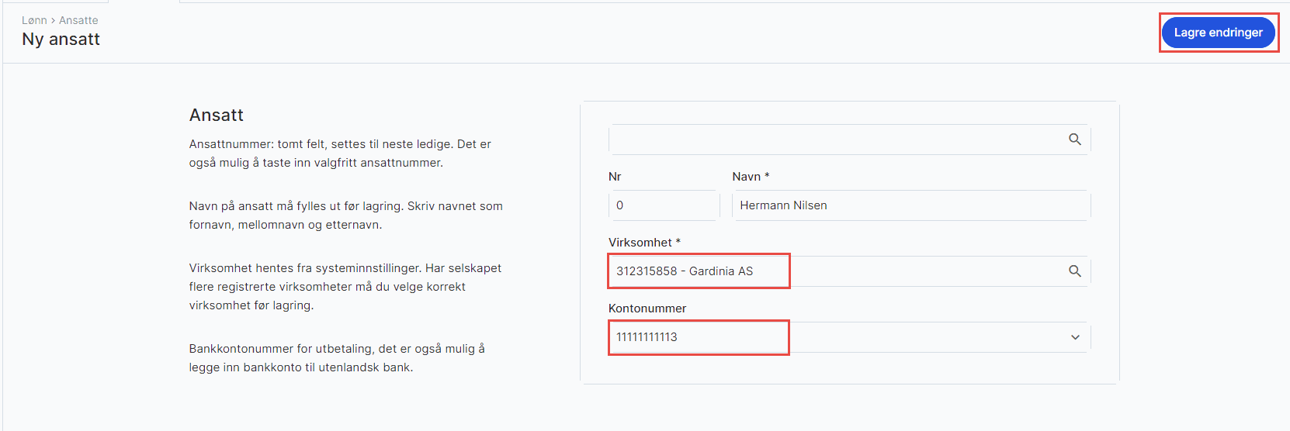Go to Lønn in the breadcrumb
The image size is (1290, 431).
pos(34,20)
